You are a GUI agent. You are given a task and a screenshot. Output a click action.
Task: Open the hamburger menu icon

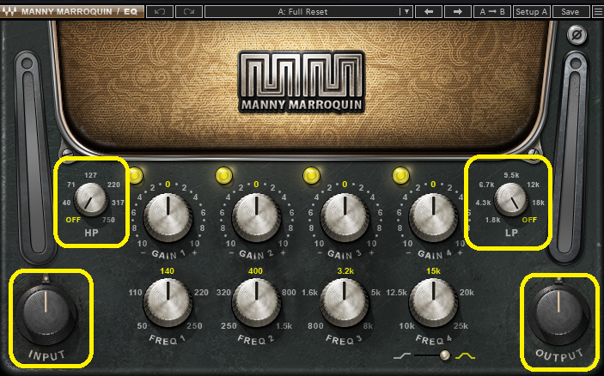[597, 11]
